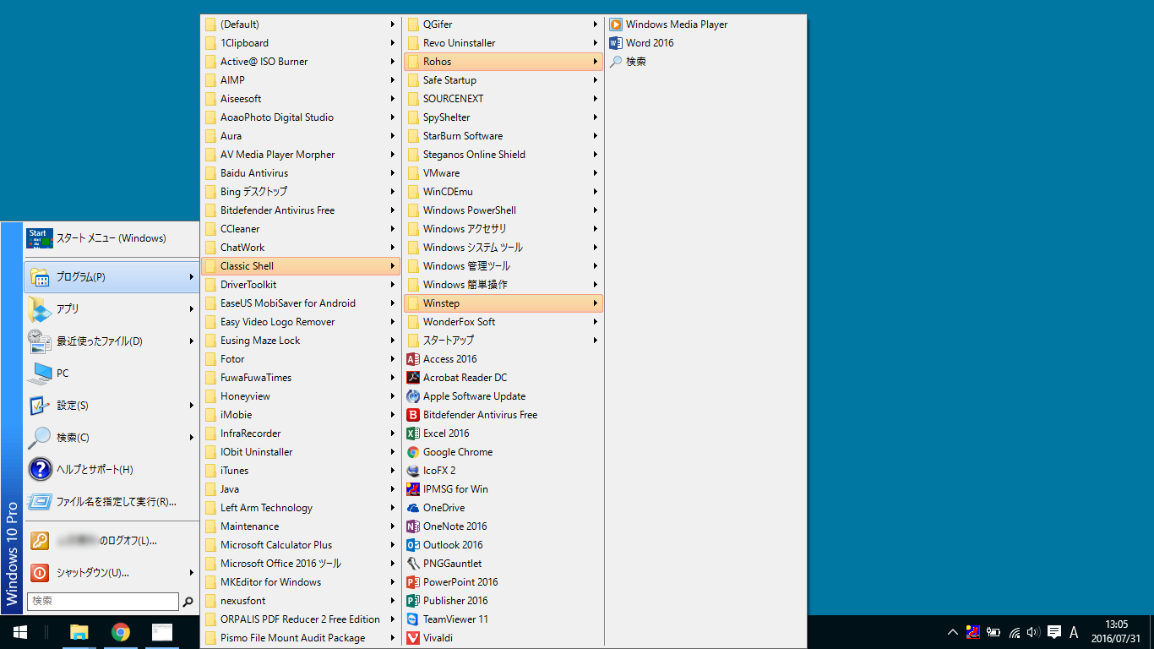The image size is (1154, 649).
Task: Click the Windows Media Player icon
Action: pyautogui.click(x=616, y=25)
